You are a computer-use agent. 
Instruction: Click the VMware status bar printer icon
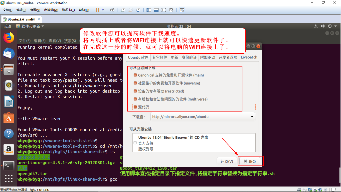click(x=315, y=190)
